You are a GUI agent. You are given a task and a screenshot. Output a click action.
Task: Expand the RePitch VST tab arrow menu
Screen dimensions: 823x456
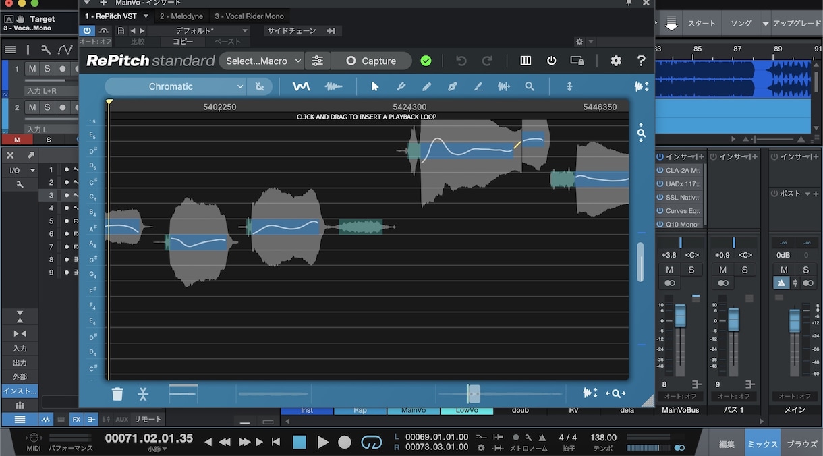[146, 16]
